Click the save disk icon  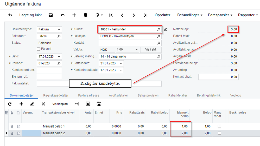pos(51,15)
